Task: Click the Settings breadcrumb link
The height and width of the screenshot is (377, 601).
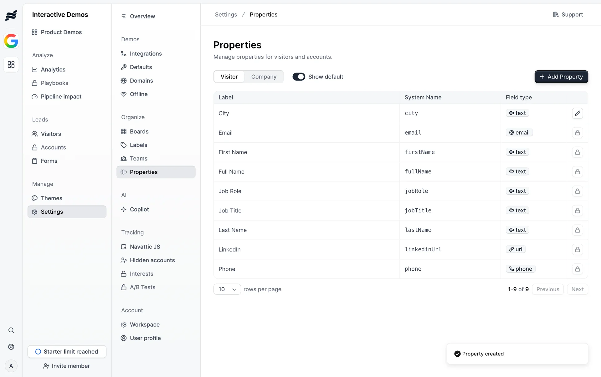Action: pyautogui.click(x=226, y=15)
